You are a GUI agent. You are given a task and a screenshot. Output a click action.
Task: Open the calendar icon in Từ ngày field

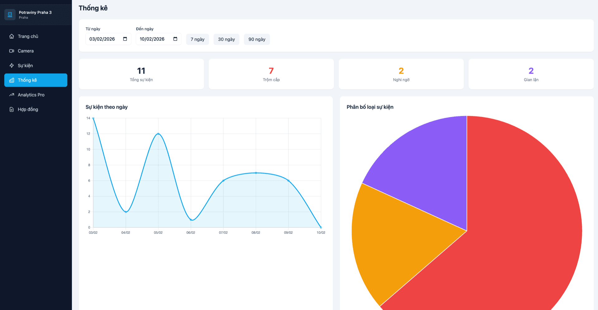[125, 39]
